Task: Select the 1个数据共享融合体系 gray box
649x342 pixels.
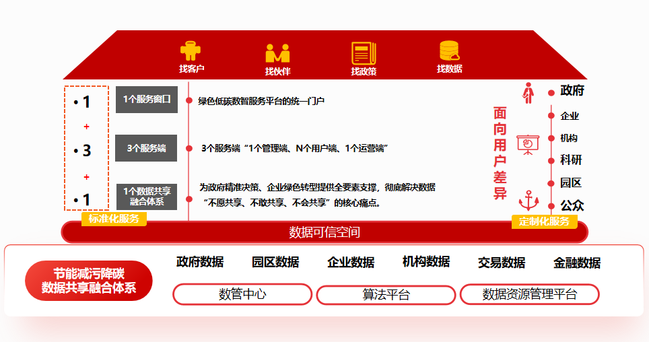Action: coord(146,196)
